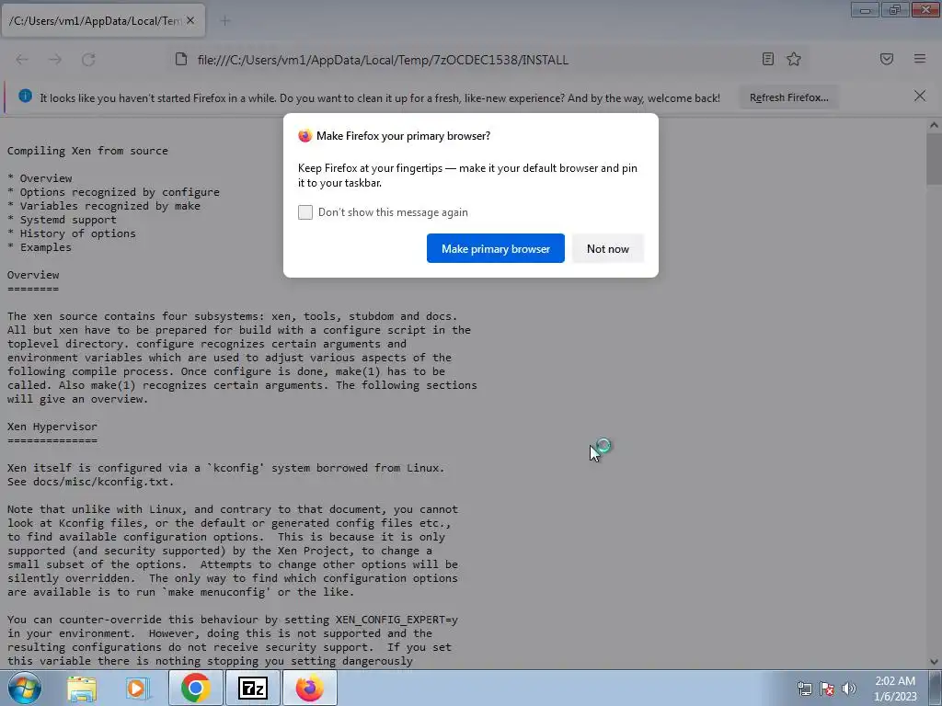Reload the page with refresh icon
Image resolution: width=942 pixels, height=706 pixels.
pyautogui.click(x=88, y=60)
